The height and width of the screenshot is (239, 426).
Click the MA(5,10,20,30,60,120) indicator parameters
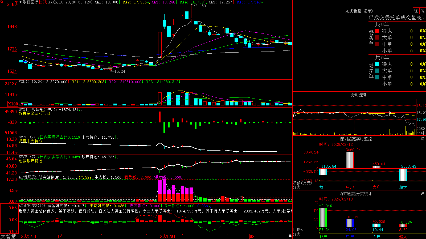(70, 2)
